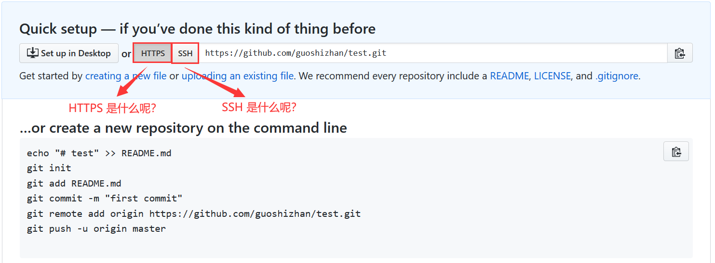Click the LICENSE link
This screenshot has width=715, height=263.
[552, 76]
